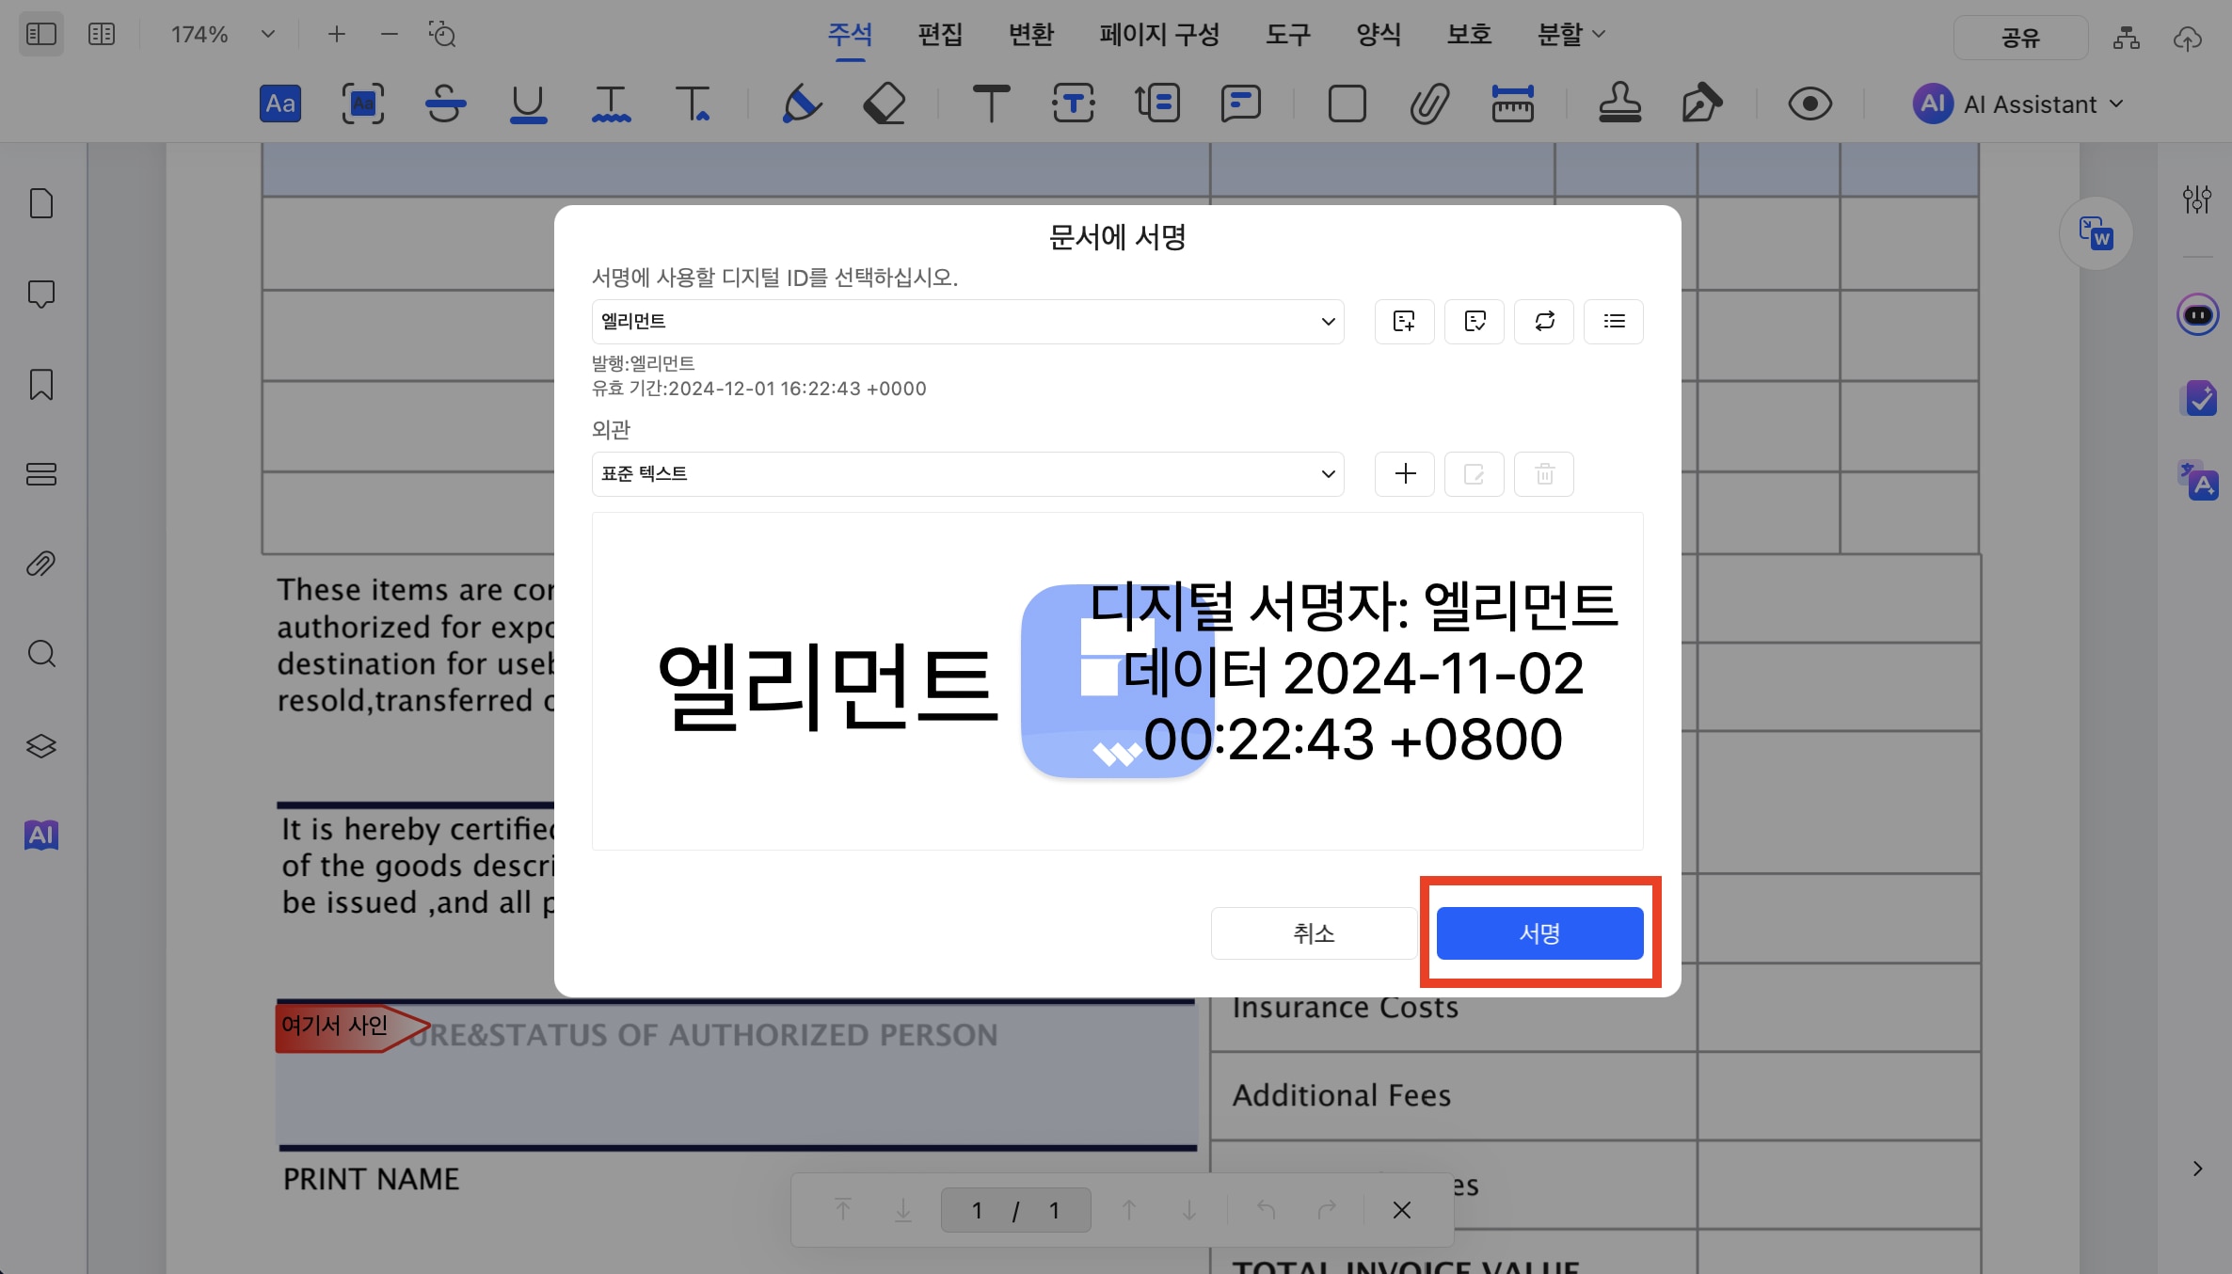Click the delete appearance trash icon
The image size is (2232, 1274).
click(x=1544, y=473)
